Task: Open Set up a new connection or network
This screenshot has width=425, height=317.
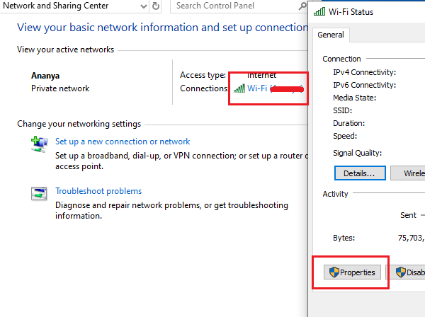Action: pyautogui.click(x=123, y=142)
